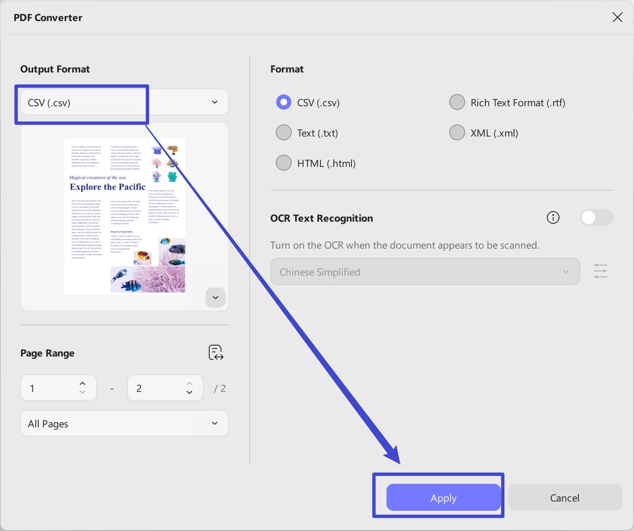Choose Text (.txt) format
Screen dimensions: 634x531
click(284, 133)
